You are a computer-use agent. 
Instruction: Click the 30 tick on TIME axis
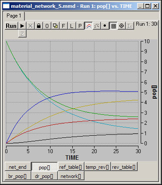[138, 151]
